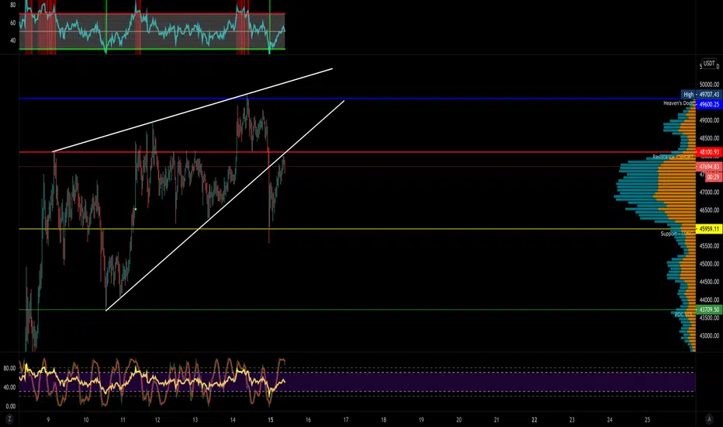This screenshot has width=723, height=427.
Task: Click date 12 on the time axis
Action: [157, 419]
